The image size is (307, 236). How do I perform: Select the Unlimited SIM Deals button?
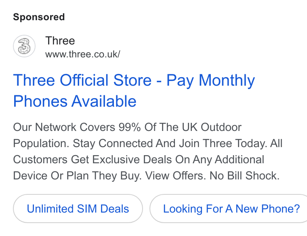pos(78,209)
